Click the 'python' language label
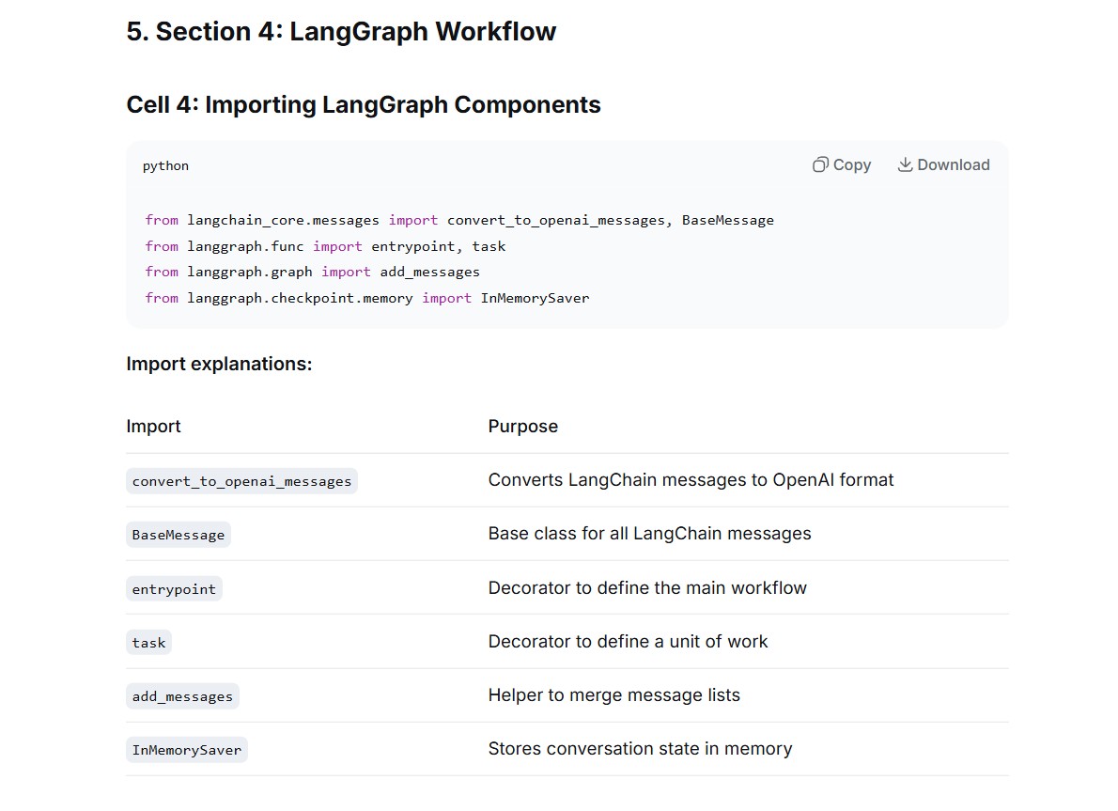Screen dimensions: 1118x811 tap(165, 166)
